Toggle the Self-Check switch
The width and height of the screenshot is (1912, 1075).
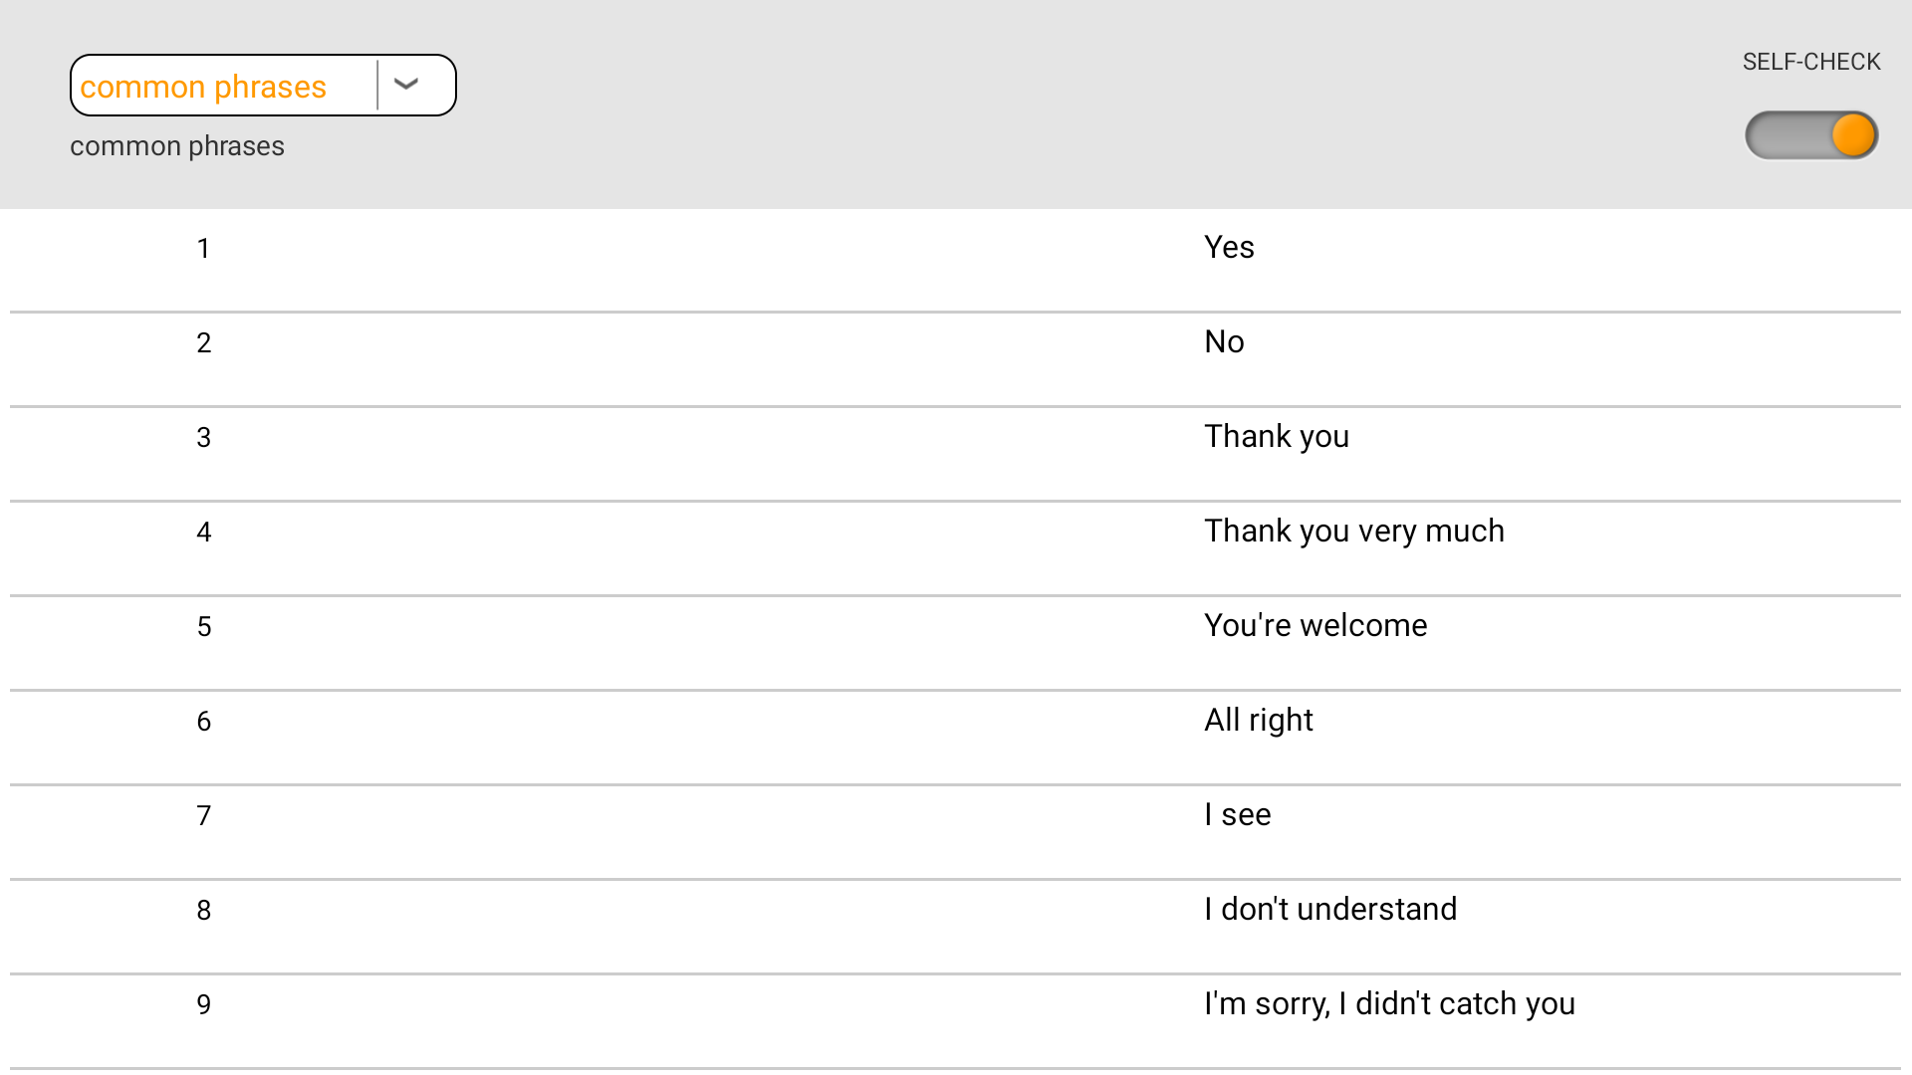pyautogui.click(x=1811, y=135)
